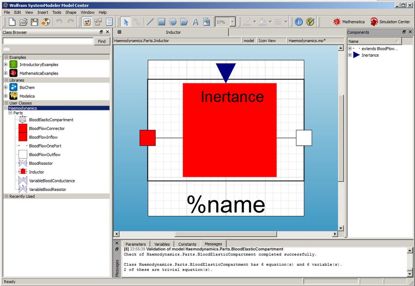Open the zoom percentage dropdown
The height and width of the screenshot is (286, 415).
click(233, 22)
